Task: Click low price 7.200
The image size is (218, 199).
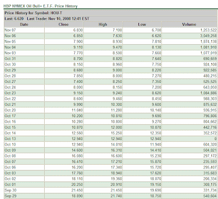Action: pos(156,87)
